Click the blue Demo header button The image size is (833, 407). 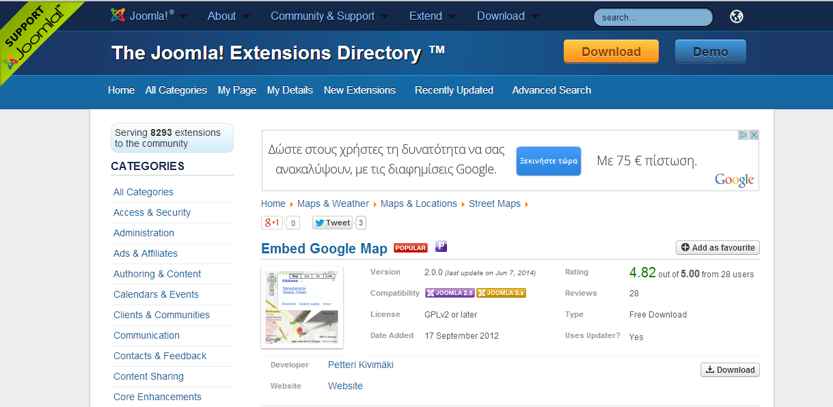(x=711, y=52)
